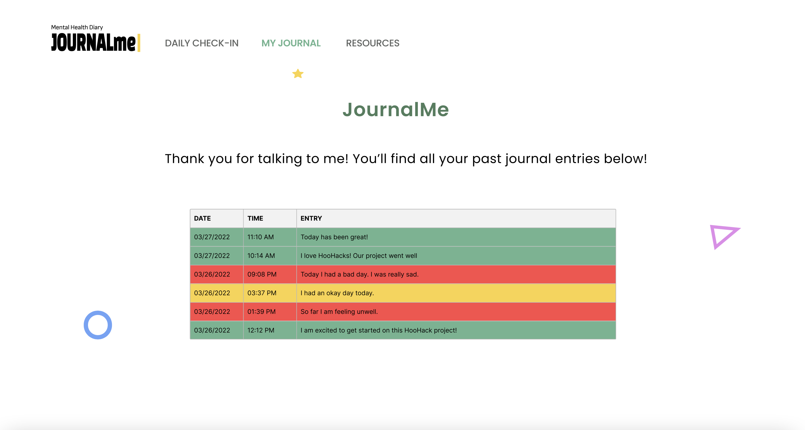
Task: Click the yellow 'okay day' entry row
Action: 337,293
